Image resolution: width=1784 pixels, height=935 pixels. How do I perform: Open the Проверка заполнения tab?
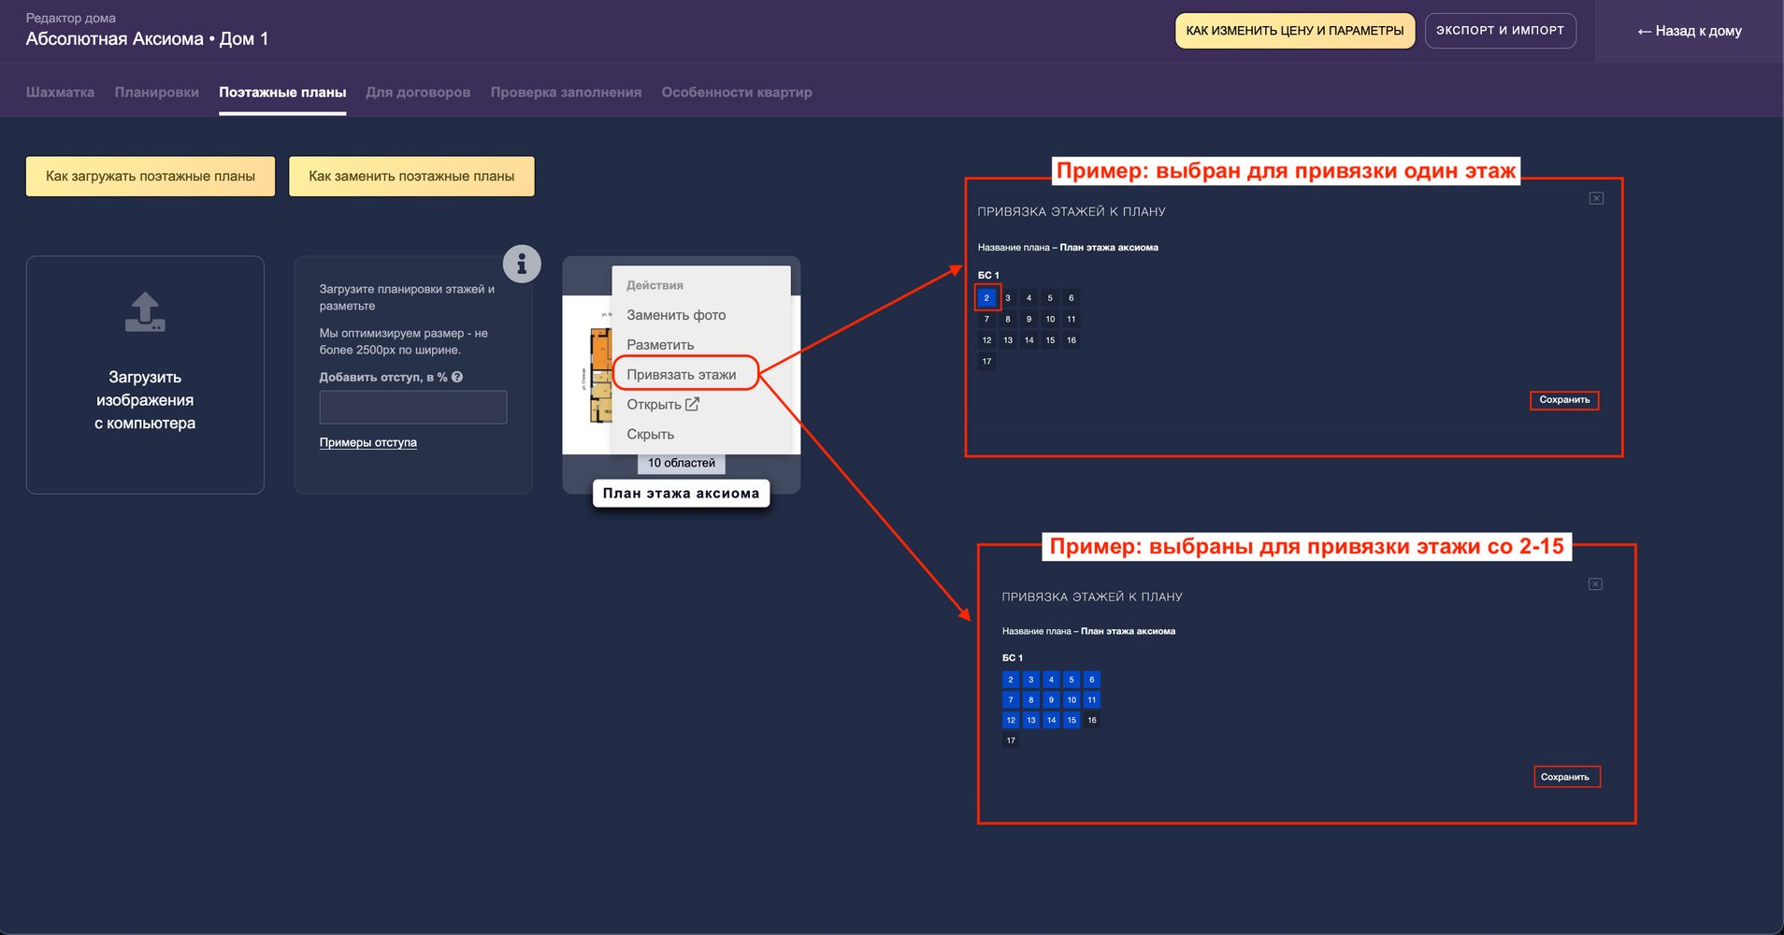click(x=566, y=92)
